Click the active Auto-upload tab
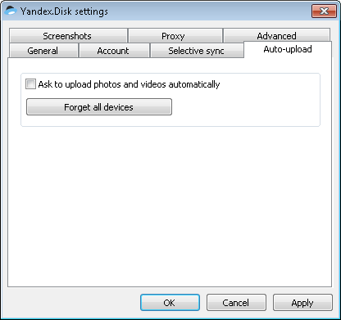341x320 pixels. click(288, 49)
